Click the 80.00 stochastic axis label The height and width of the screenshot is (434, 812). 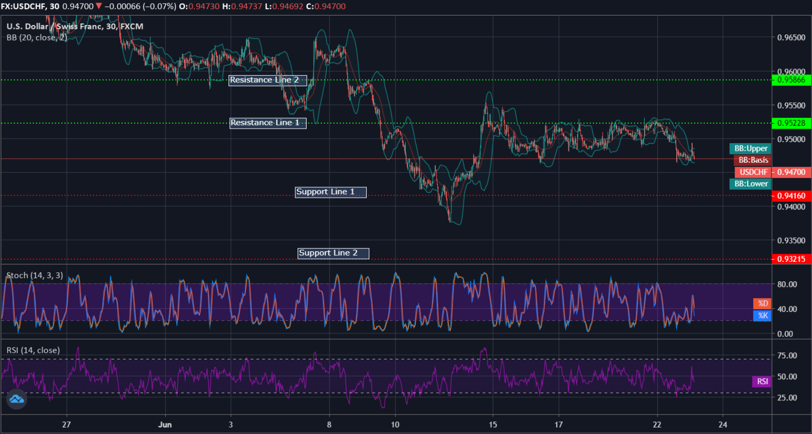(x=787, y=284)
